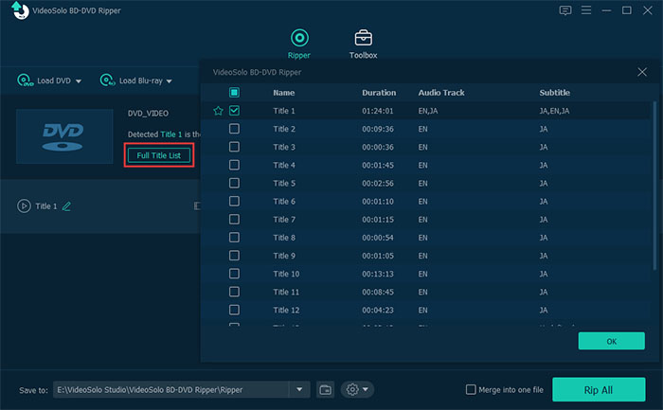
Task: Select the Title 10 row name
Action: click(x=286, y=274)
